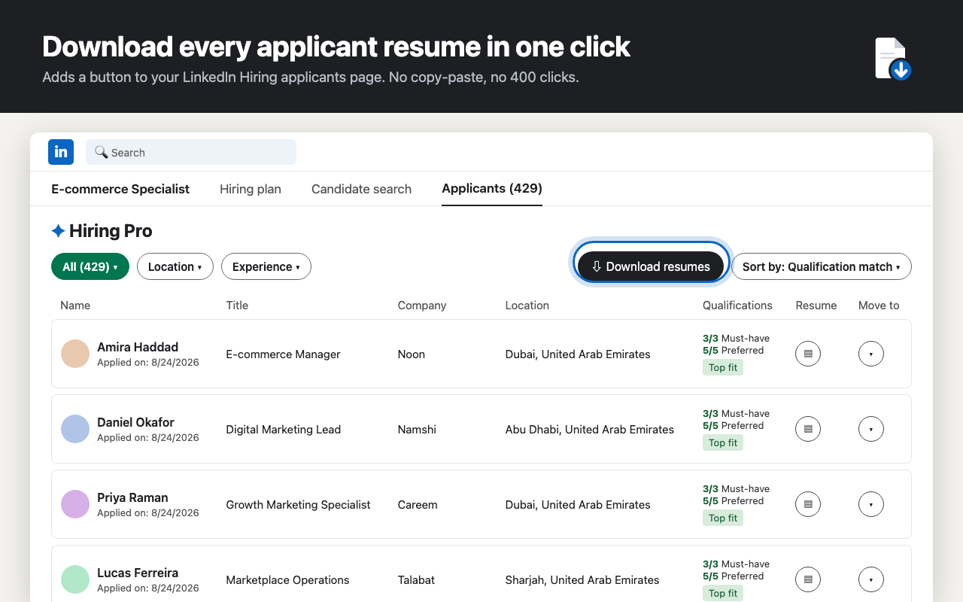Expand Move to dropdown for Amira Haddad

click(x=871, y=354)
